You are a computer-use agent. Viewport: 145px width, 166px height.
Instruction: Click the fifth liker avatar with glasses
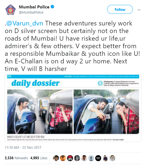pos(84,158)
